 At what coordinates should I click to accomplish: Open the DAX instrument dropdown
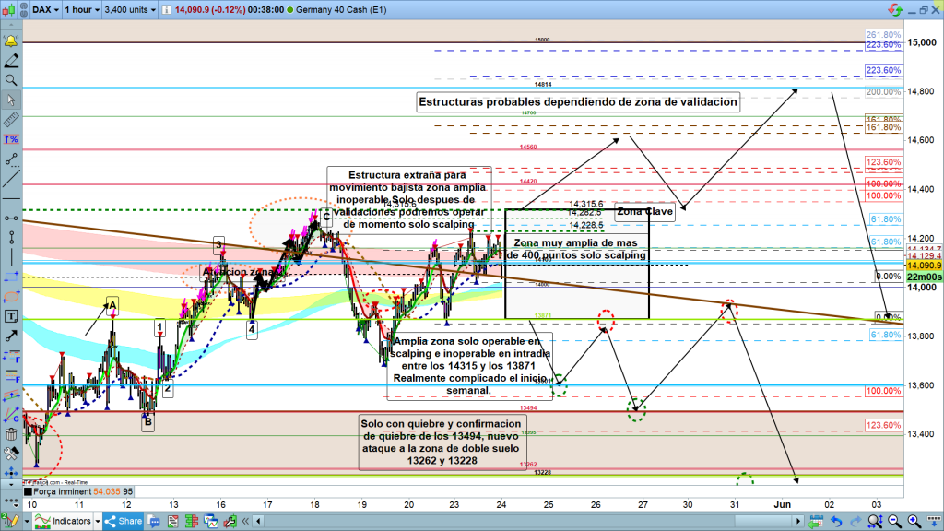pyautogui.click(x=46, y=11)
